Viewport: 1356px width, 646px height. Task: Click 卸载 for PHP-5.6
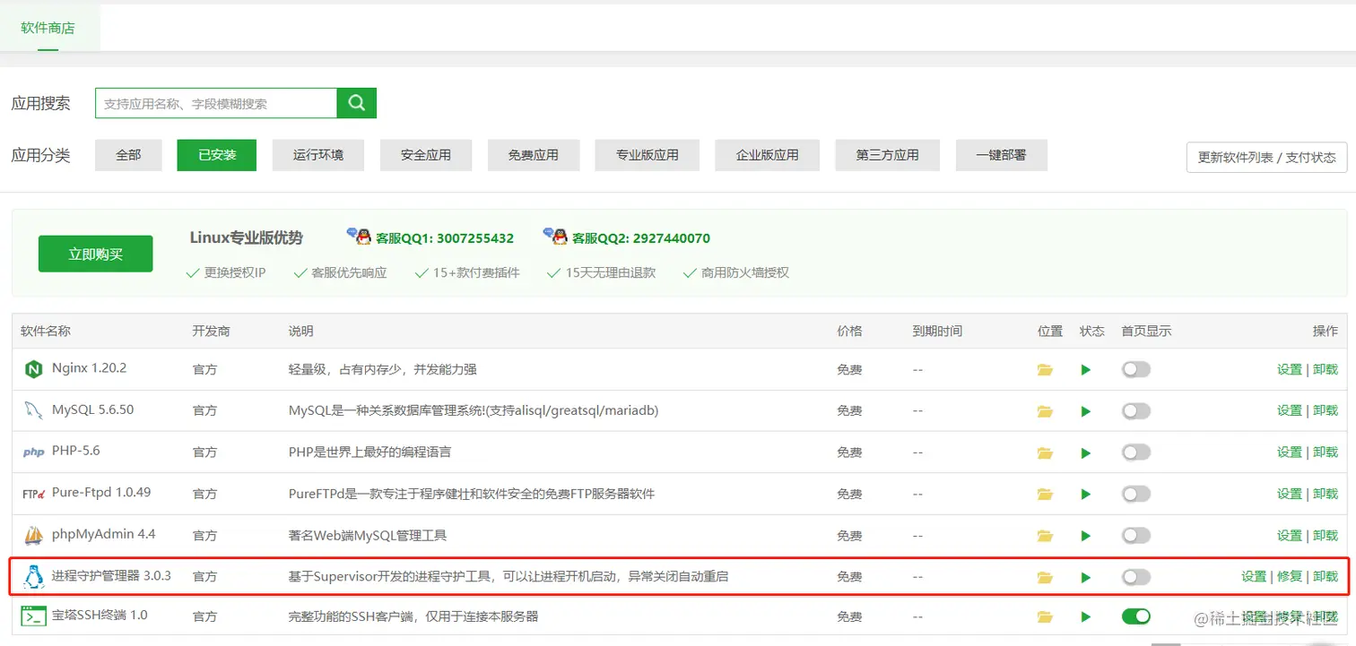pyautogui.click(x=1326, y=452)
